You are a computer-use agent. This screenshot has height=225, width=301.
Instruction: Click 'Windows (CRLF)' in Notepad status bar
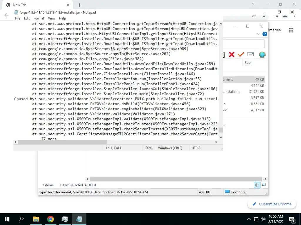[170, 148]
